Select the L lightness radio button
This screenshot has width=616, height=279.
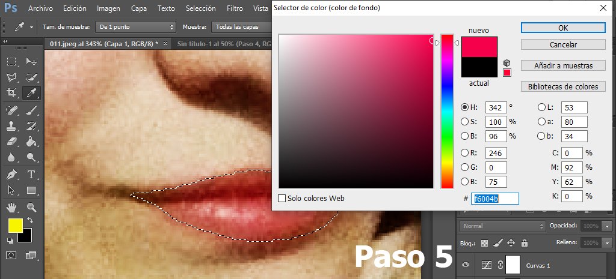pos(541,107)
